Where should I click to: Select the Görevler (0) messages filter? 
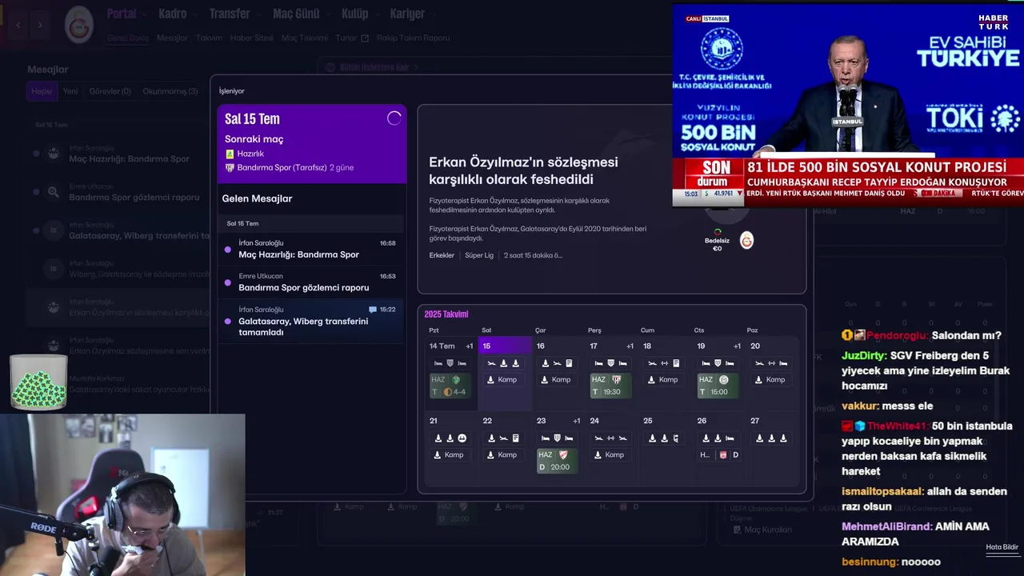pyautogui.click(x=110, y=91)
